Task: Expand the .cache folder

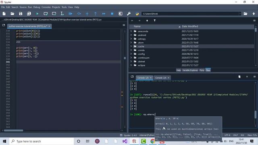Action: 131,46
